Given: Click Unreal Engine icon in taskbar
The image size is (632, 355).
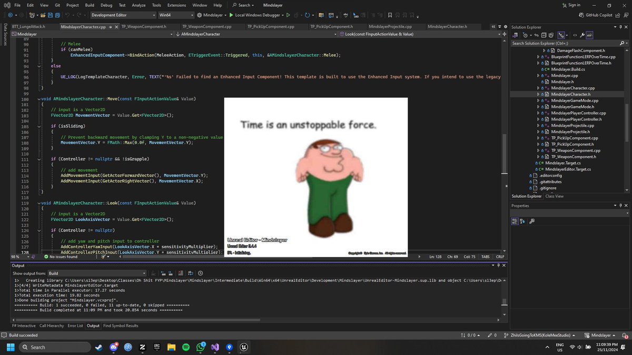Looking at the screenshot, I should [x=244, y=347].
